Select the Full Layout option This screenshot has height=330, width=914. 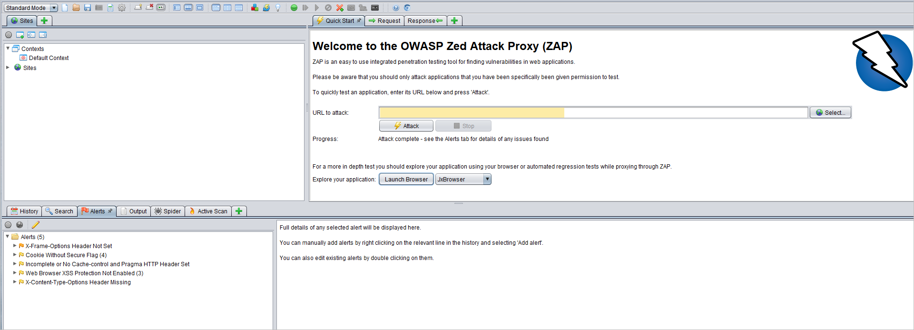coord(200,8)
